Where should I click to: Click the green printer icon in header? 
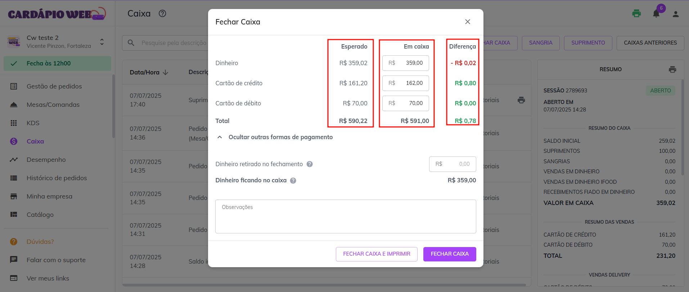(636, 14)
